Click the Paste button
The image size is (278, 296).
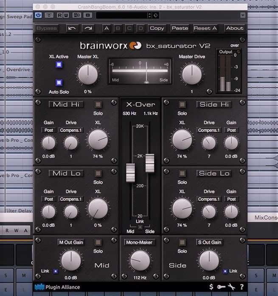click(180, 28)
